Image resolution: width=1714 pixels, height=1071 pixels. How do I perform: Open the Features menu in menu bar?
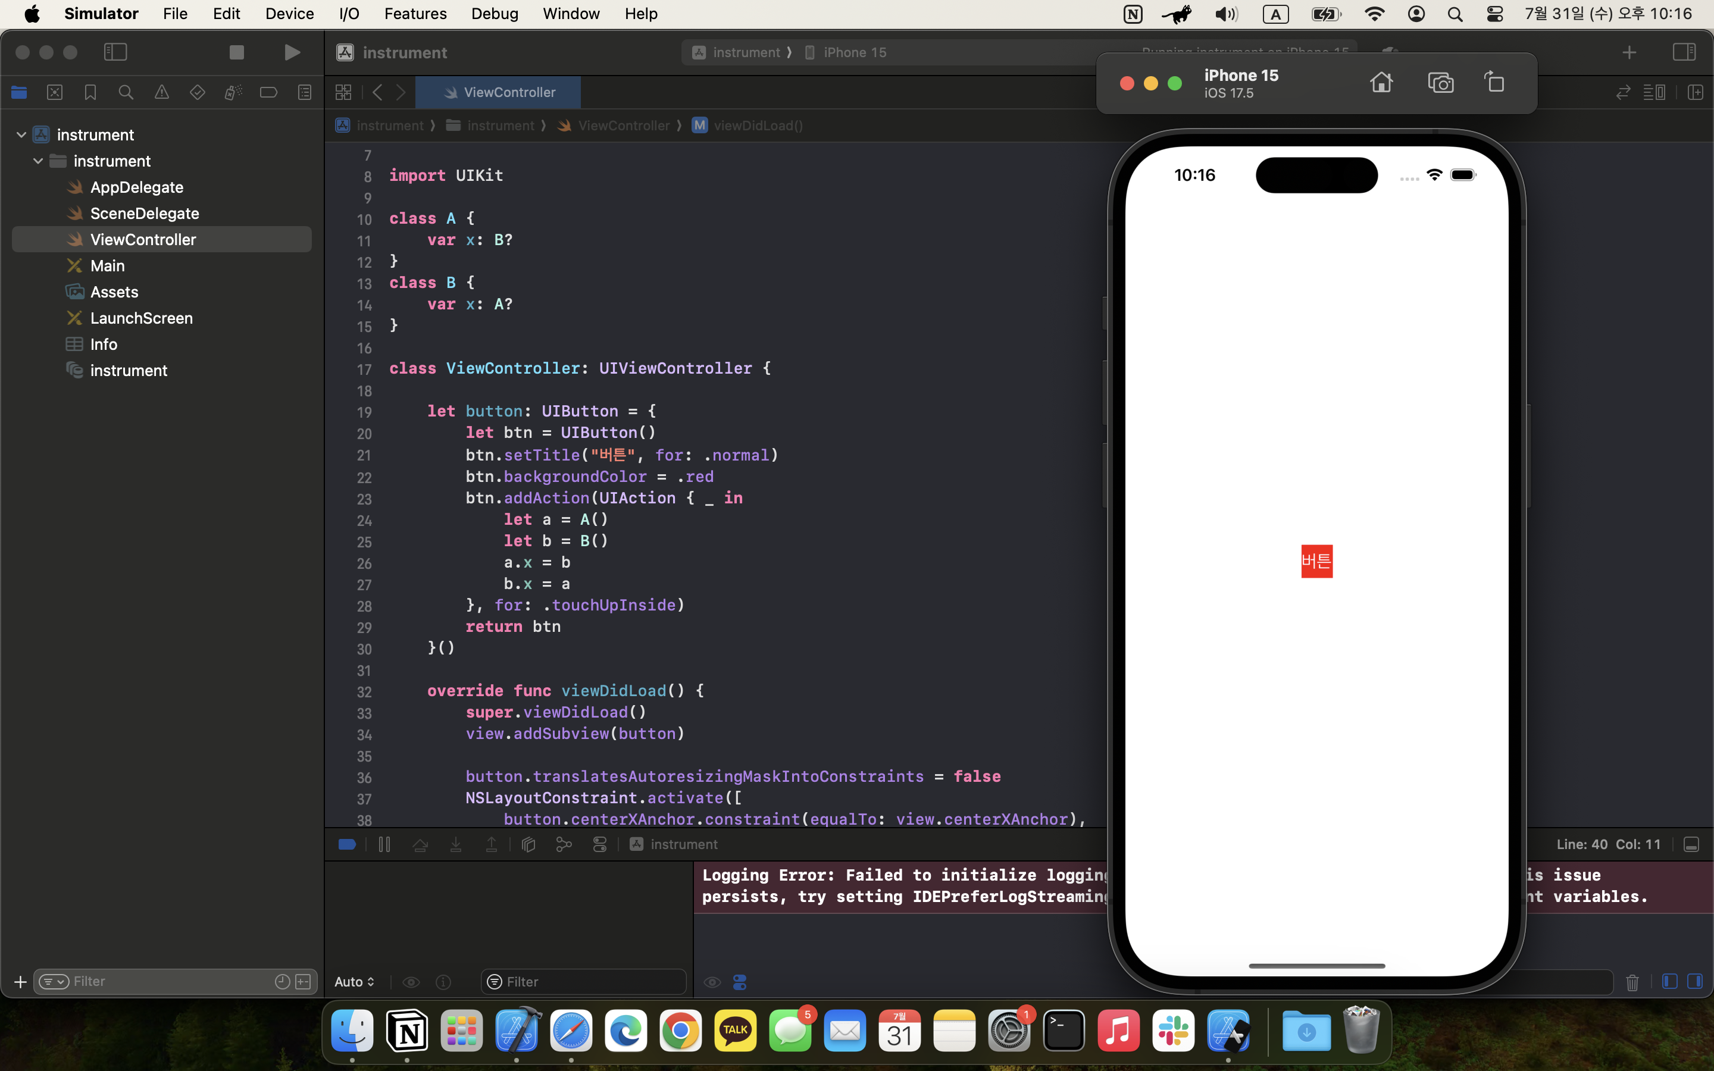point(415,14)
